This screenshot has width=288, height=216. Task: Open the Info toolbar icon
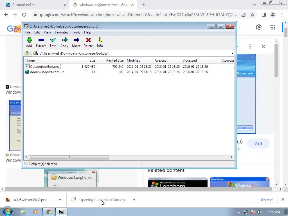click(100, 42)
